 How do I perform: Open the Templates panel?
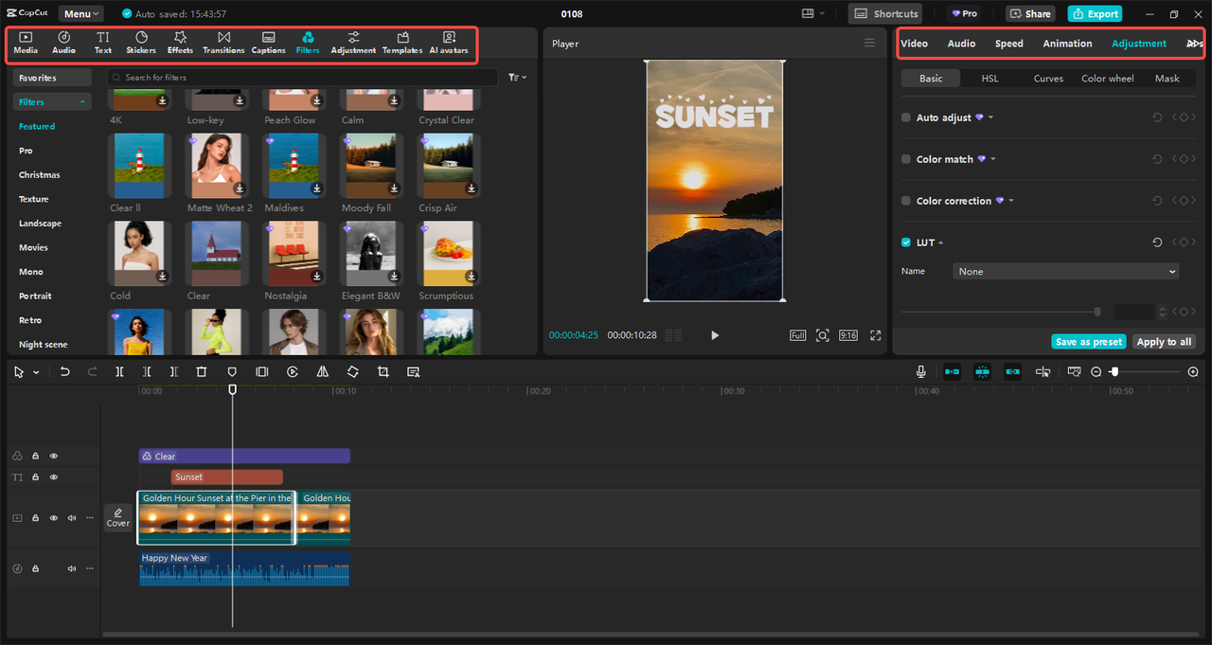402,43
